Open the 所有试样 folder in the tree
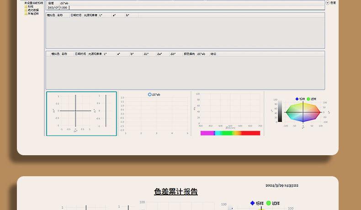Viewport: 361px width, 210px height. pyautogui.click(x=32, y=14)
